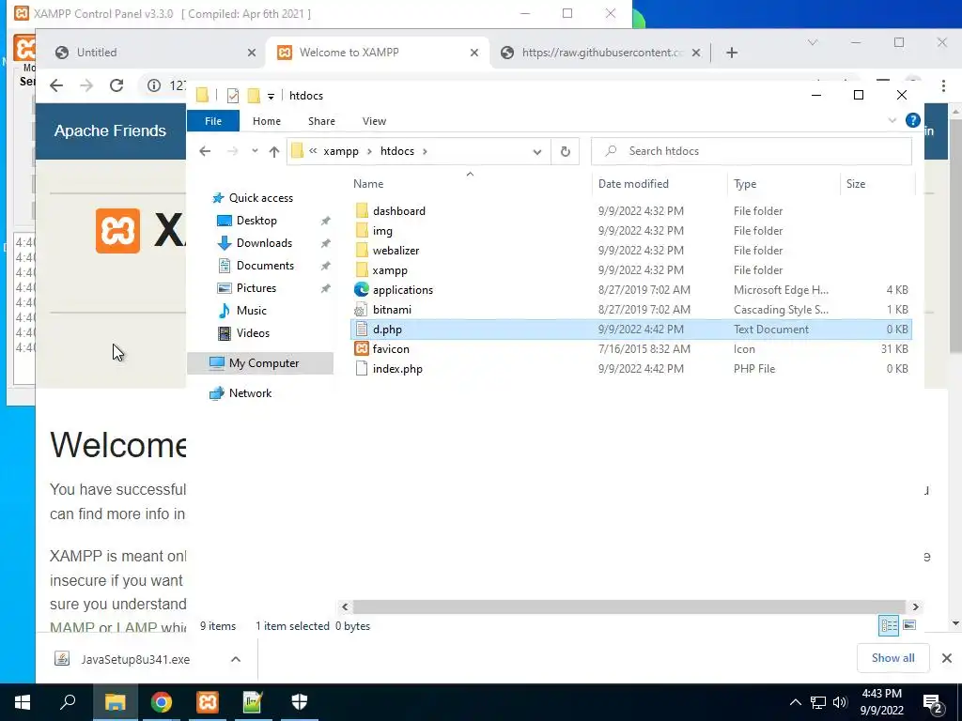Click the Search htdocs field
The height and width of the screenshot is (721, 962).
pos(751,151)
